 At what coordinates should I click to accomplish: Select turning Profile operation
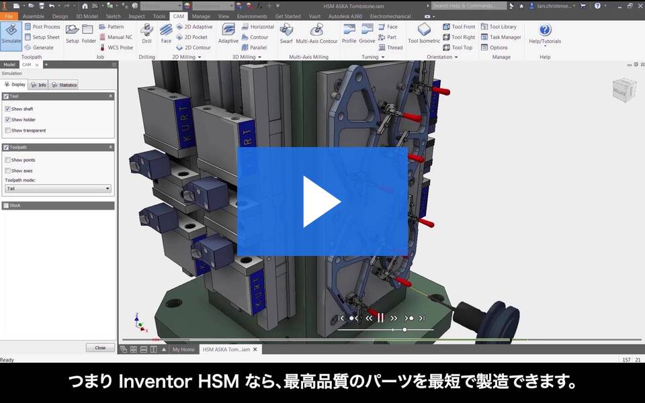coord(349,34)
